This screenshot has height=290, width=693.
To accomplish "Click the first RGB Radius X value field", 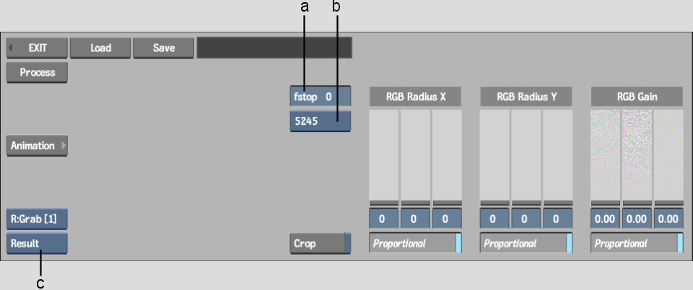I will pyautogui.click(x=383, y=219).
